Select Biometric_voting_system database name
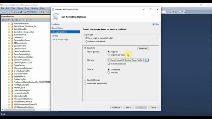Viewport: 212px width, 119px height. coord(24,32)
